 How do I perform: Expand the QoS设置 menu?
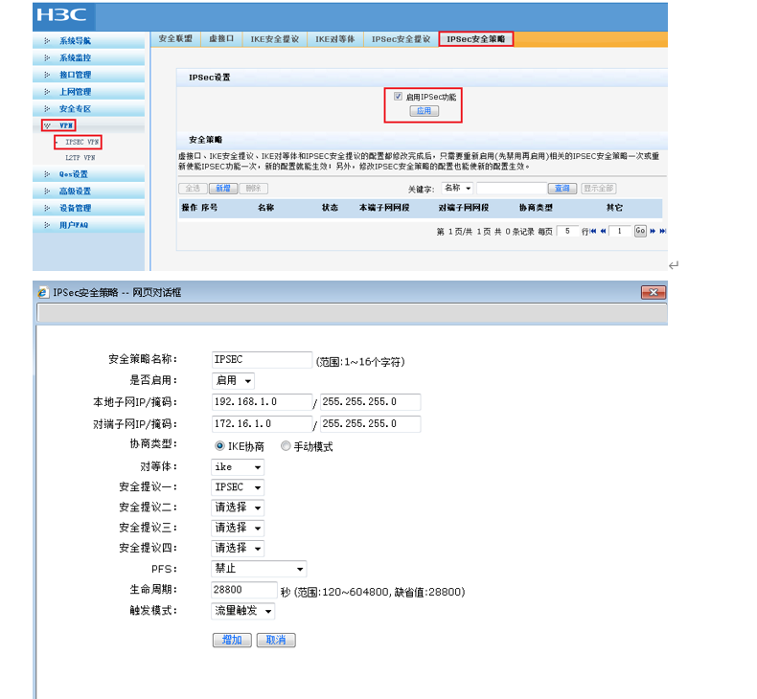(x=74, y=174)
